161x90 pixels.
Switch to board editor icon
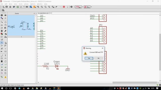[x=18, y=7]
